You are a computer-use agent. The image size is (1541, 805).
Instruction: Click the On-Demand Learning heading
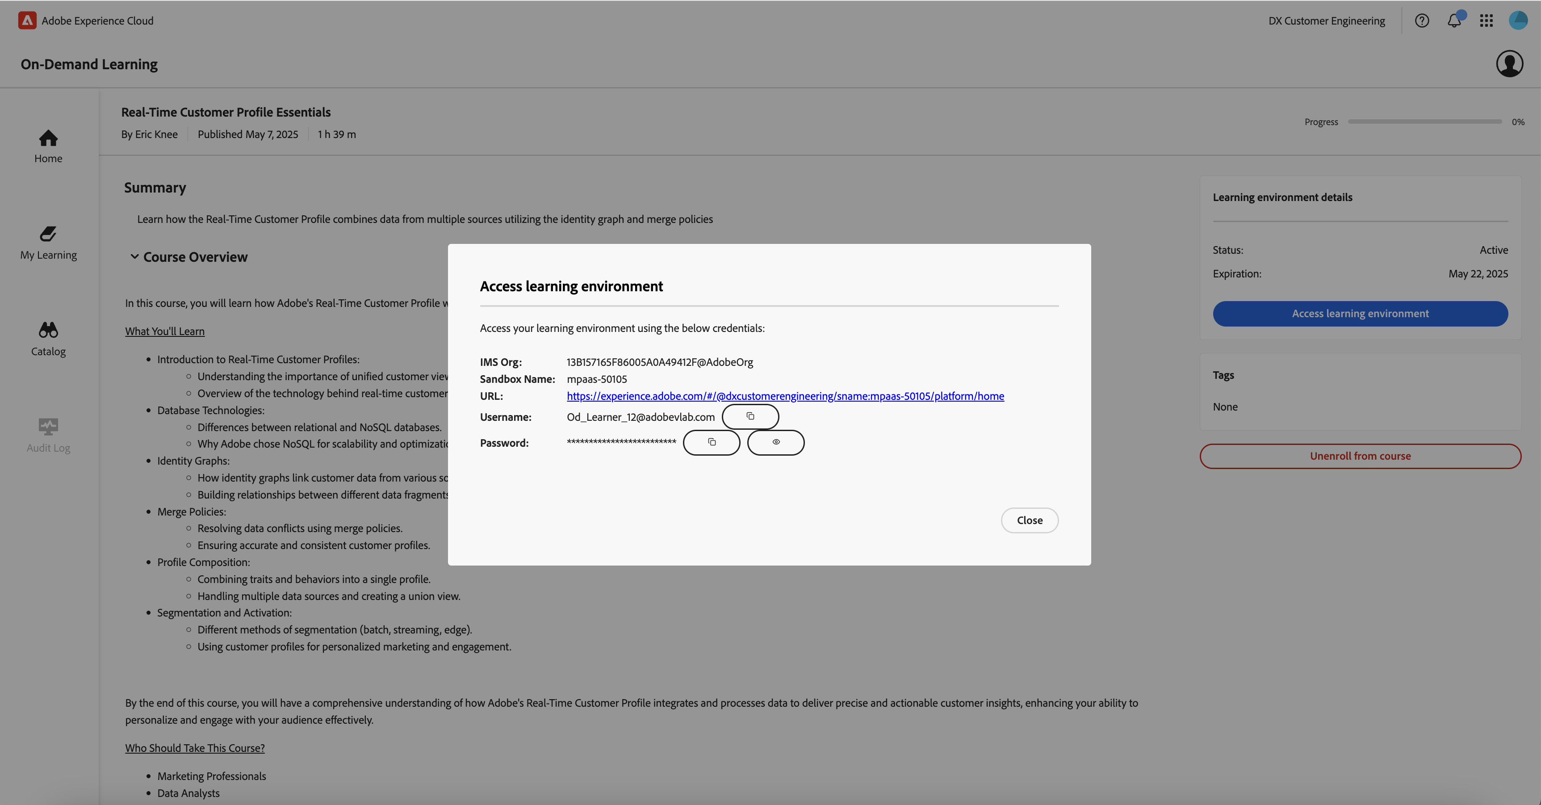point(89,64)
